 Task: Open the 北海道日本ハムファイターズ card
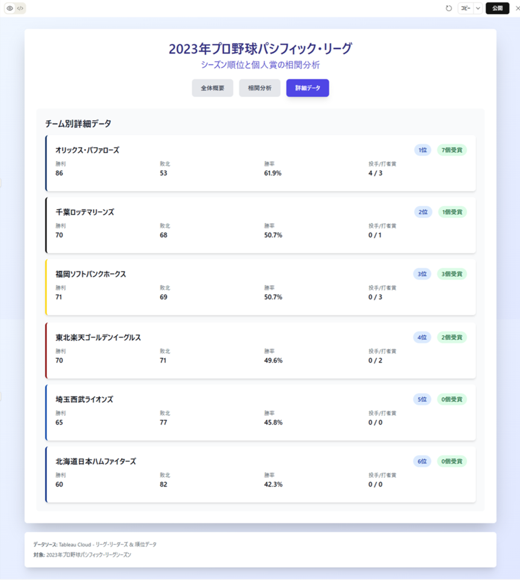[x=260, y=474]
